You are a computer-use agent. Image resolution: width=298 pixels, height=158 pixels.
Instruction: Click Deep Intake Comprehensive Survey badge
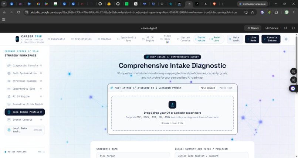172,57
